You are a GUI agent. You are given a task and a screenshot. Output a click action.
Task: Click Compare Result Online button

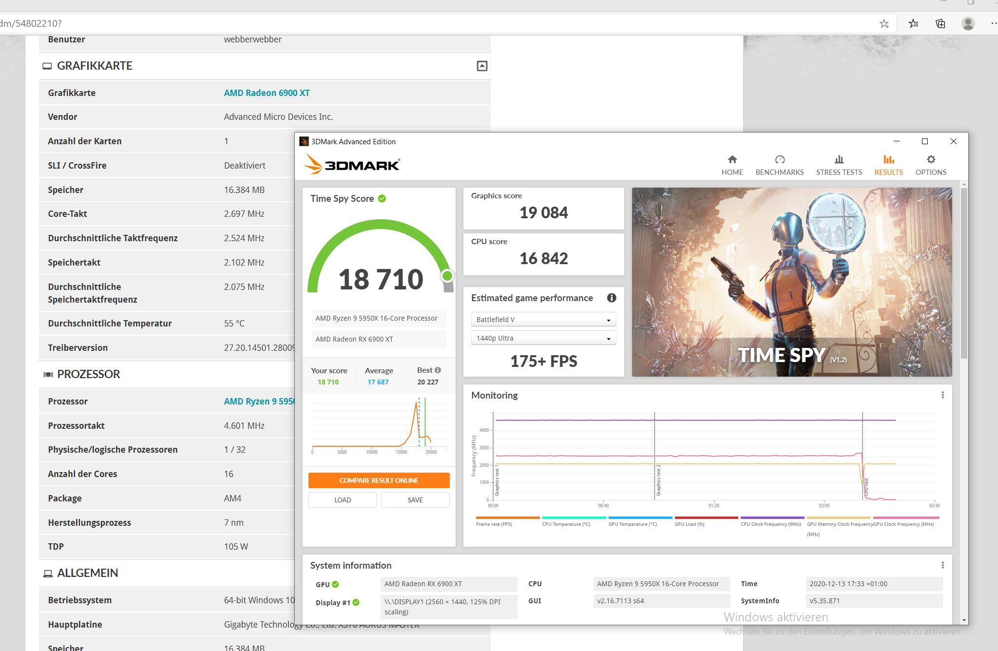click(379, 480)
